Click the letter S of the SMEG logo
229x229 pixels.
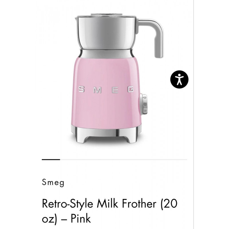pos(81,90)
